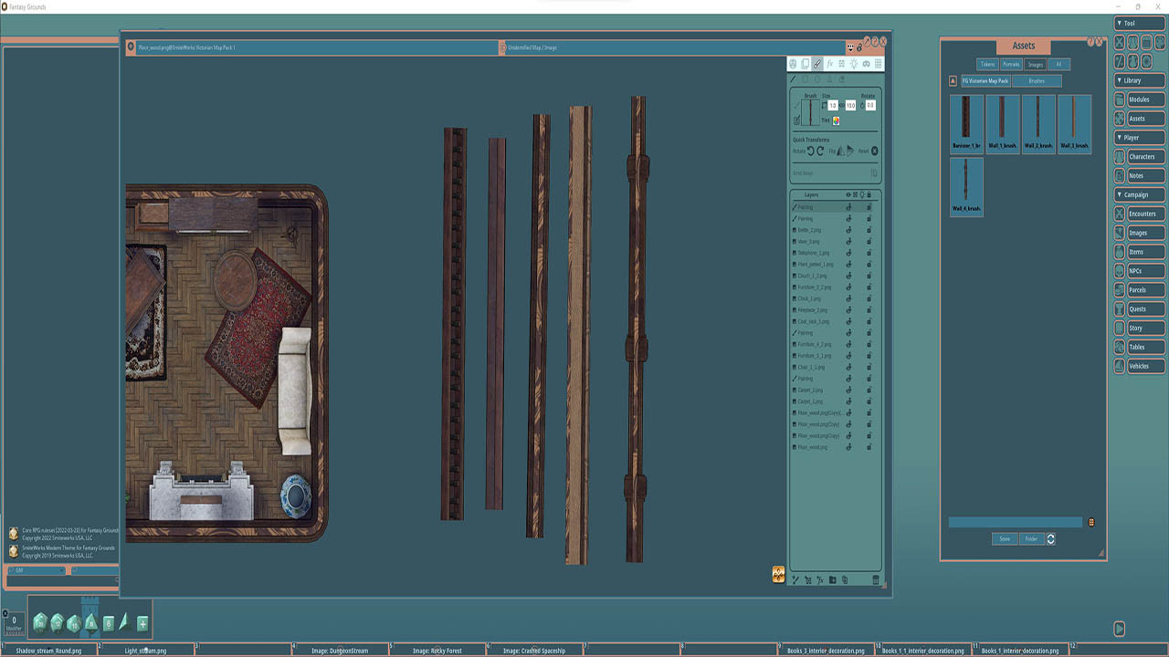Select the Brush tool in the map toolbar

[817, 63]
